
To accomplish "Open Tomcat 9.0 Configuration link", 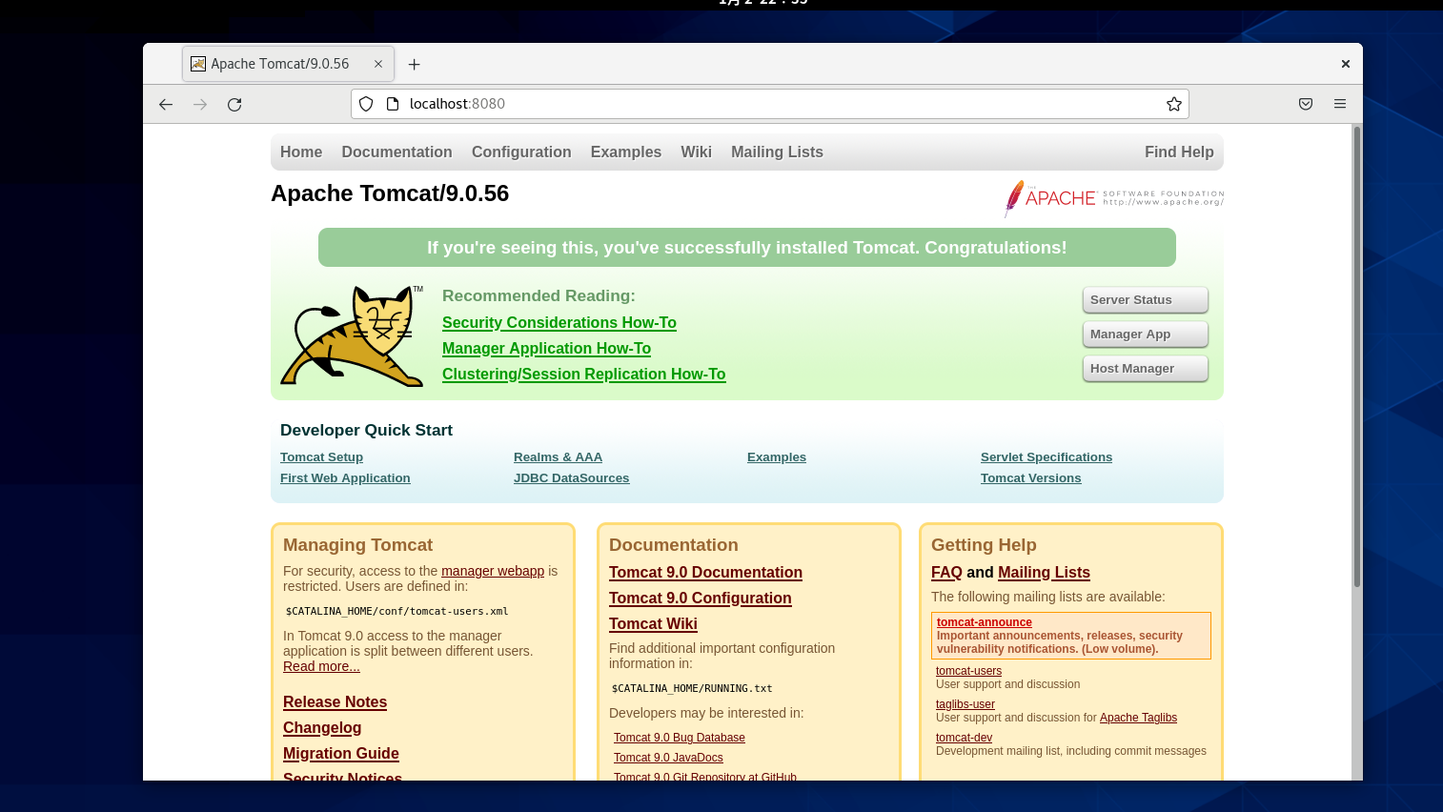I will pos(701,598).
